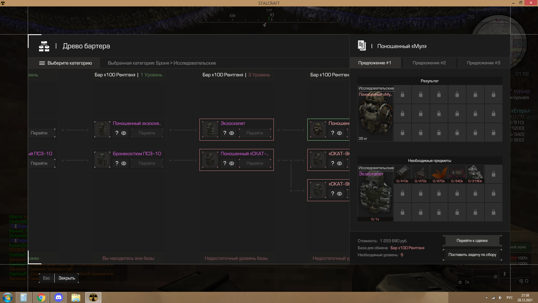
Task: Toggle eye preview on Экзоскелет card
Action: click(x=232, y=133)
